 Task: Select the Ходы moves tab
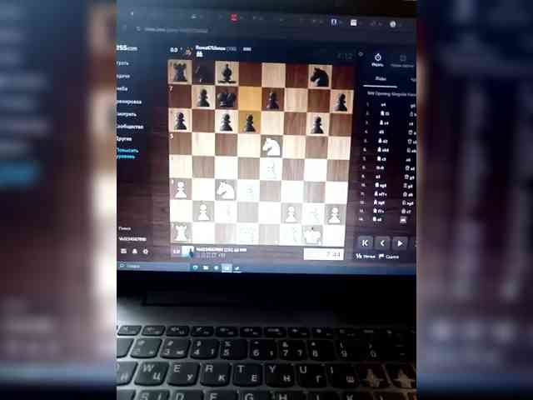click(381, 78)
